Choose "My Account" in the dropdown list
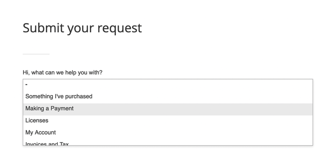 (168, 133)
